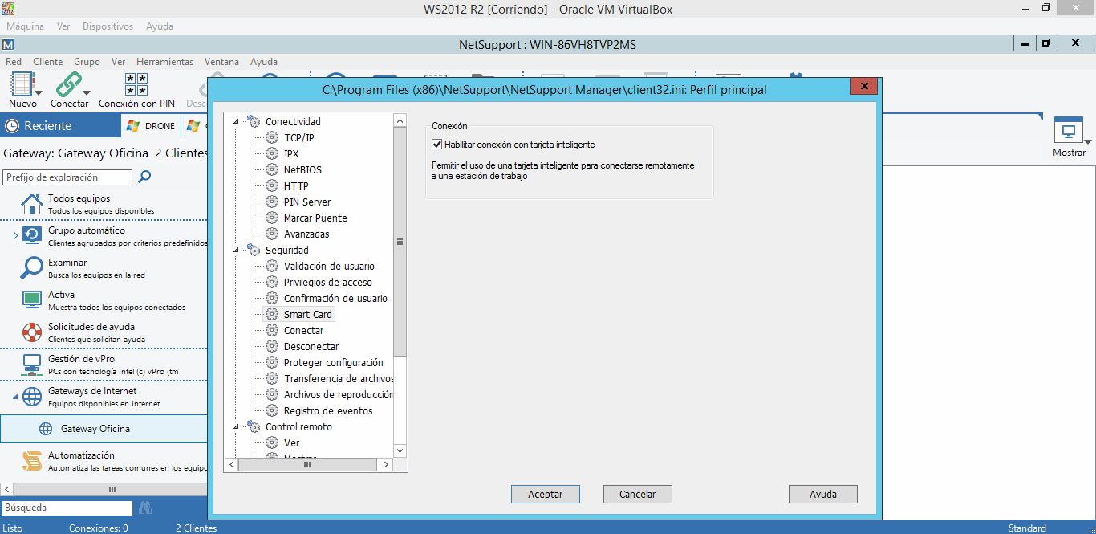Click the Conectar chain-link icon
The height and width of the screenshot is (534, 1096).
68,84
